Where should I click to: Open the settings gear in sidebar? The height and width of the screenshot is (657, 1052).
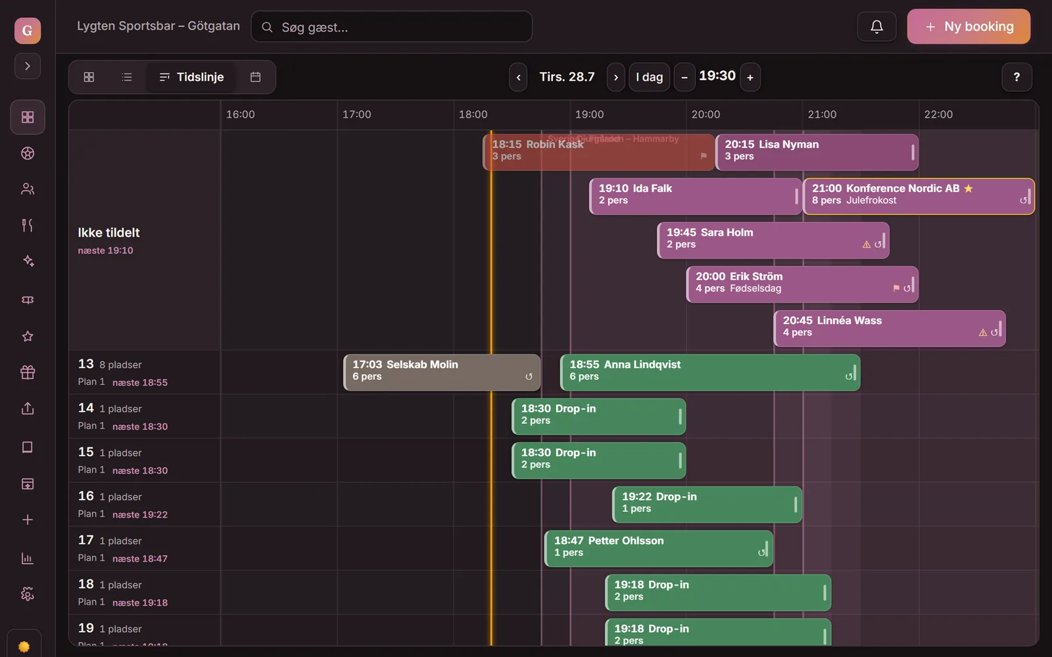pyautogui.click(x=28, y=594)
